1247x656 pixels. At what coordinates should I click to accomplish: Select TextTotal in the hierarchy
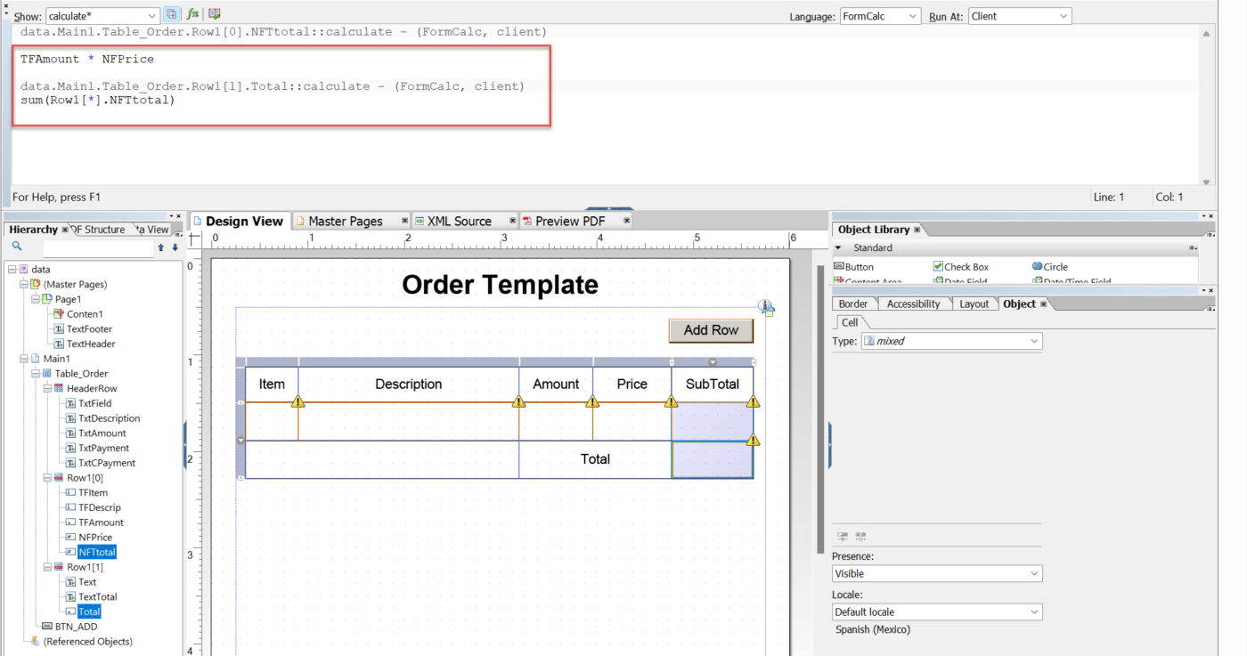click(x=97, y=596)
